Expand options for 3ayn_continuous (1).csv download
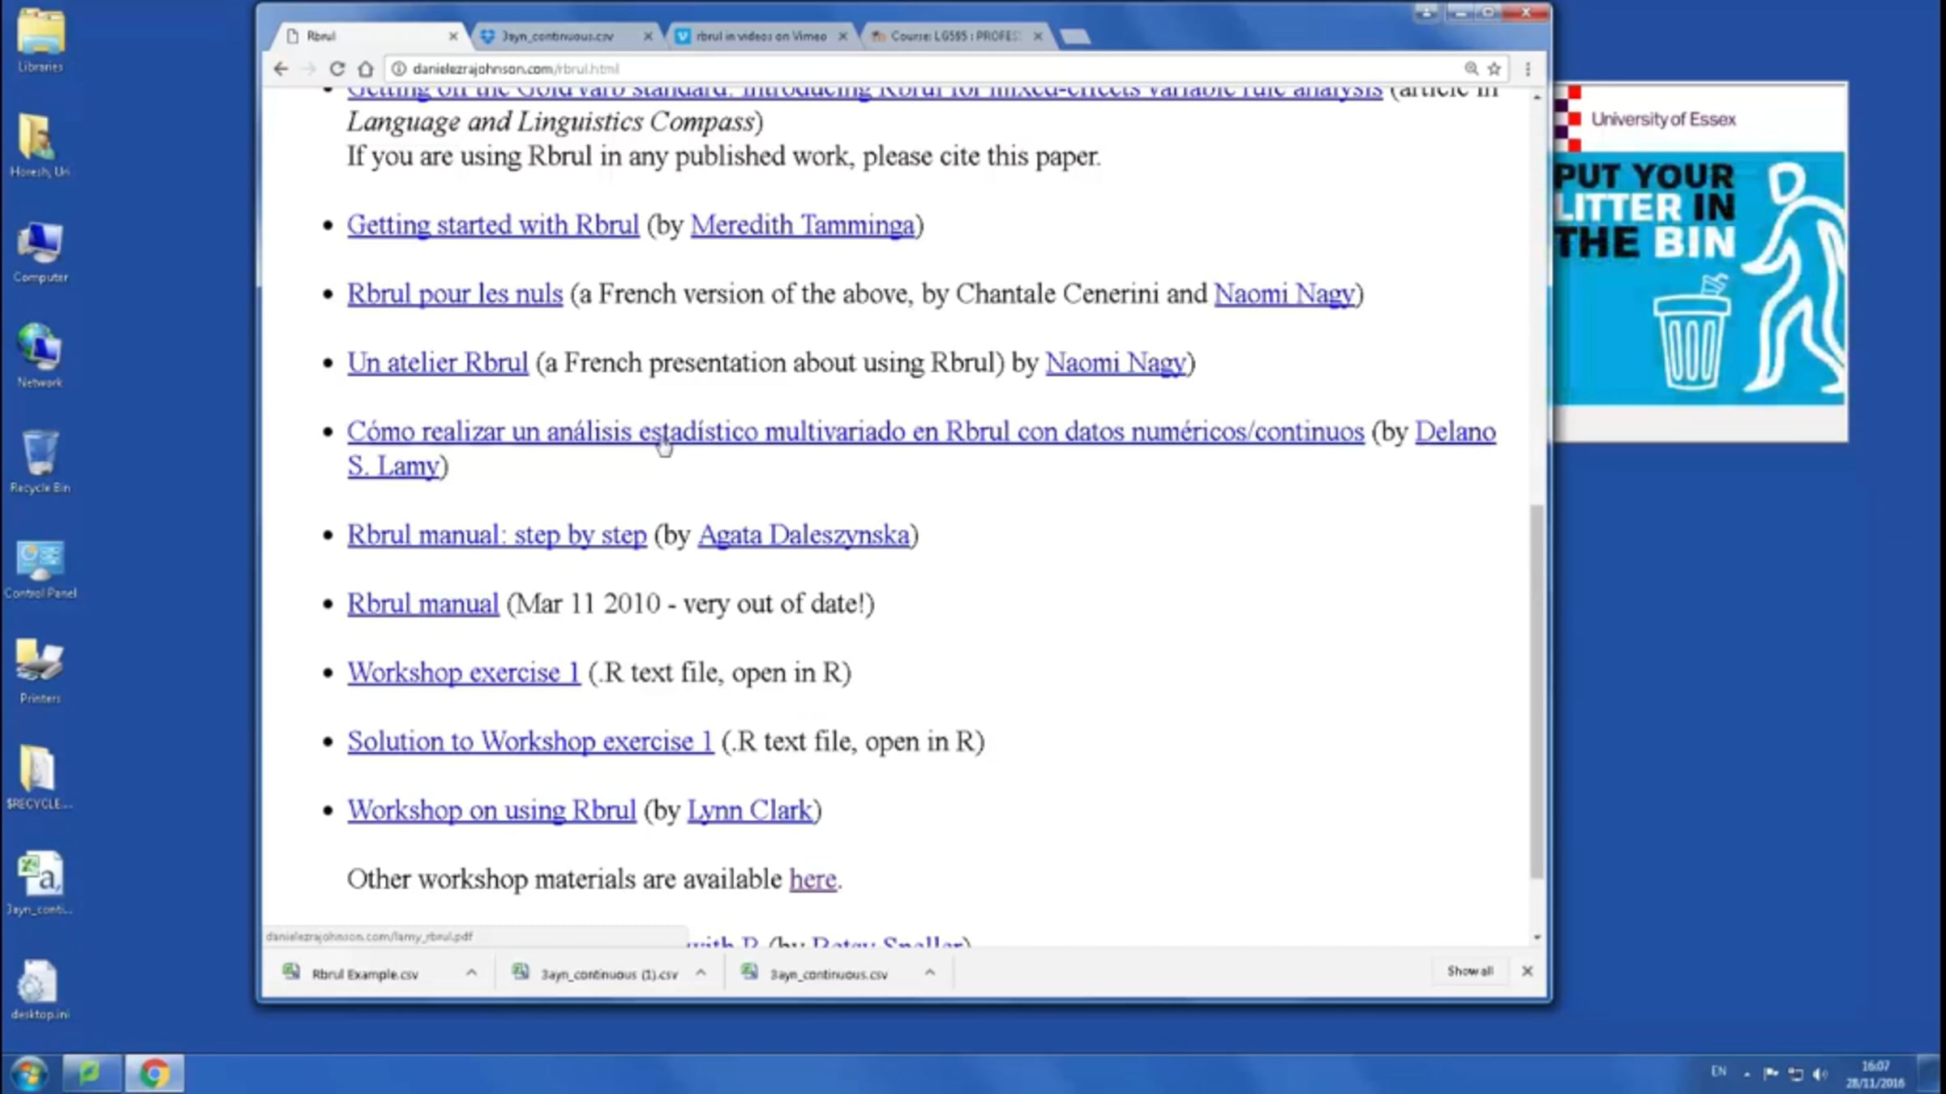This screenshot has width=1946, height=1094. (701, 972)
